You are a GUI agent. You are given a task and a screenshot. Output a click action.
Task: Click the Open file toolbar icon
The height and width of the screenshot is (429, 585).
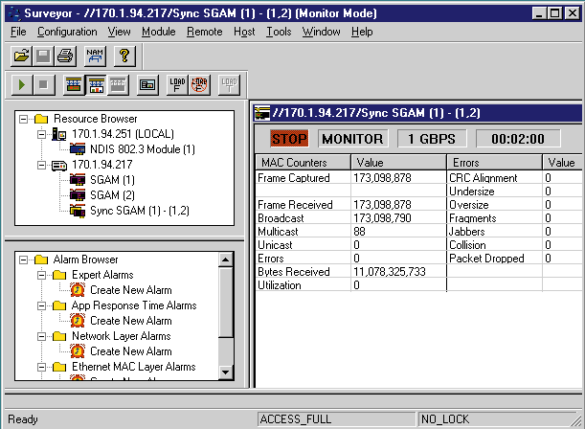[x=21, y=56]
